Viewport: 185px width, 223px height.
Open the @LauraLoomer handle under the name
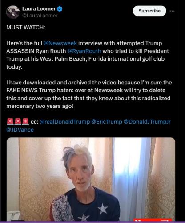click(x=40, y=16)
